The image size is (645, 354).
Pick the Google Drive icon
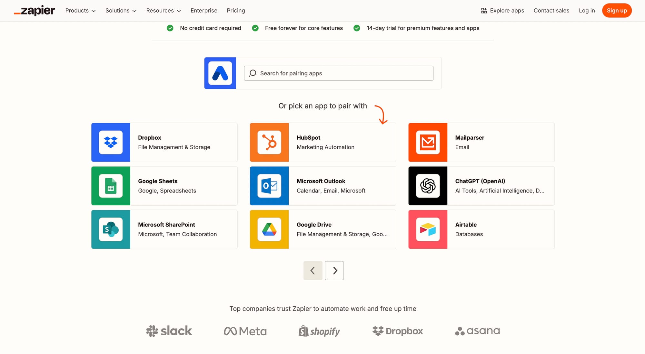269,229
